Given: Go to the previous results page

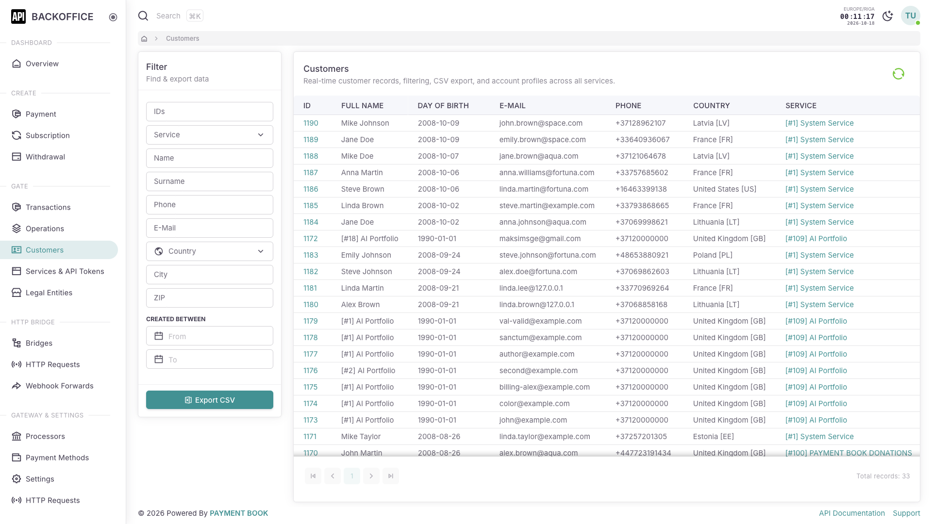Looking at the screenshot, I should [x=333, y=476].
